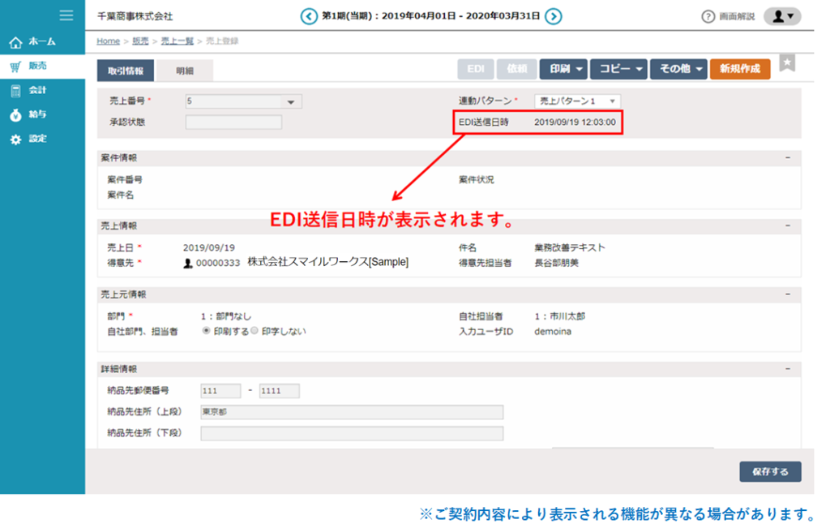Collapse the 案件情報 section
830x528 pixels.
pos(787,157)
